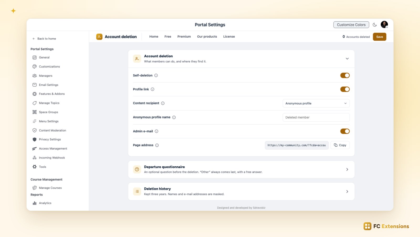
Task: Turn off the Profile link toggle
Action: pos(345,89)
